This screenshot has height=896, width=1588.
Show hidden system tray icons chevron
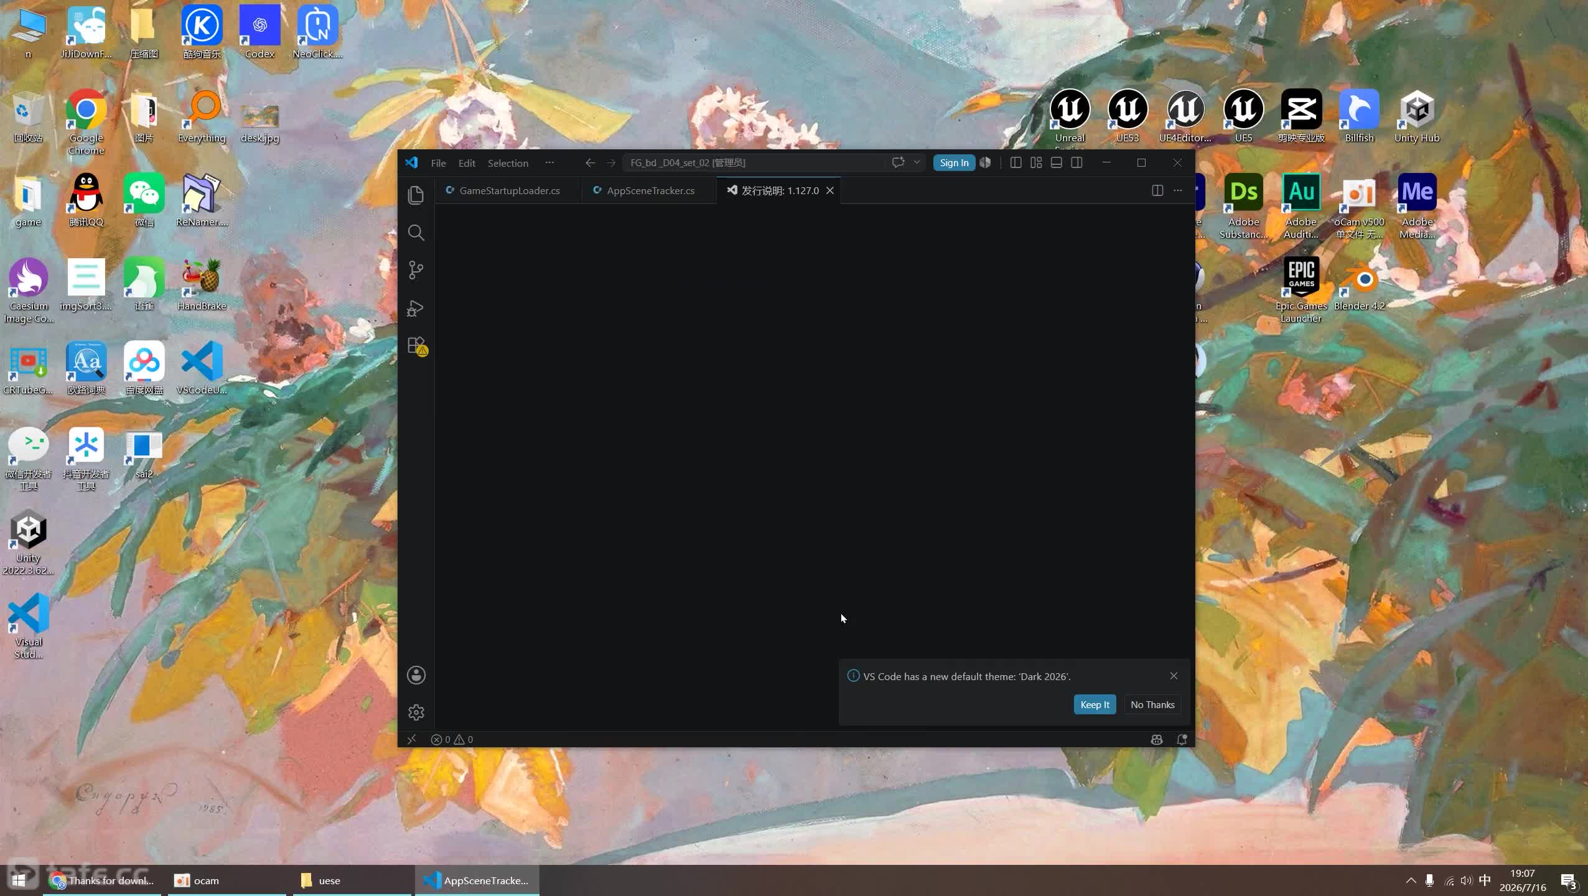1411,880
